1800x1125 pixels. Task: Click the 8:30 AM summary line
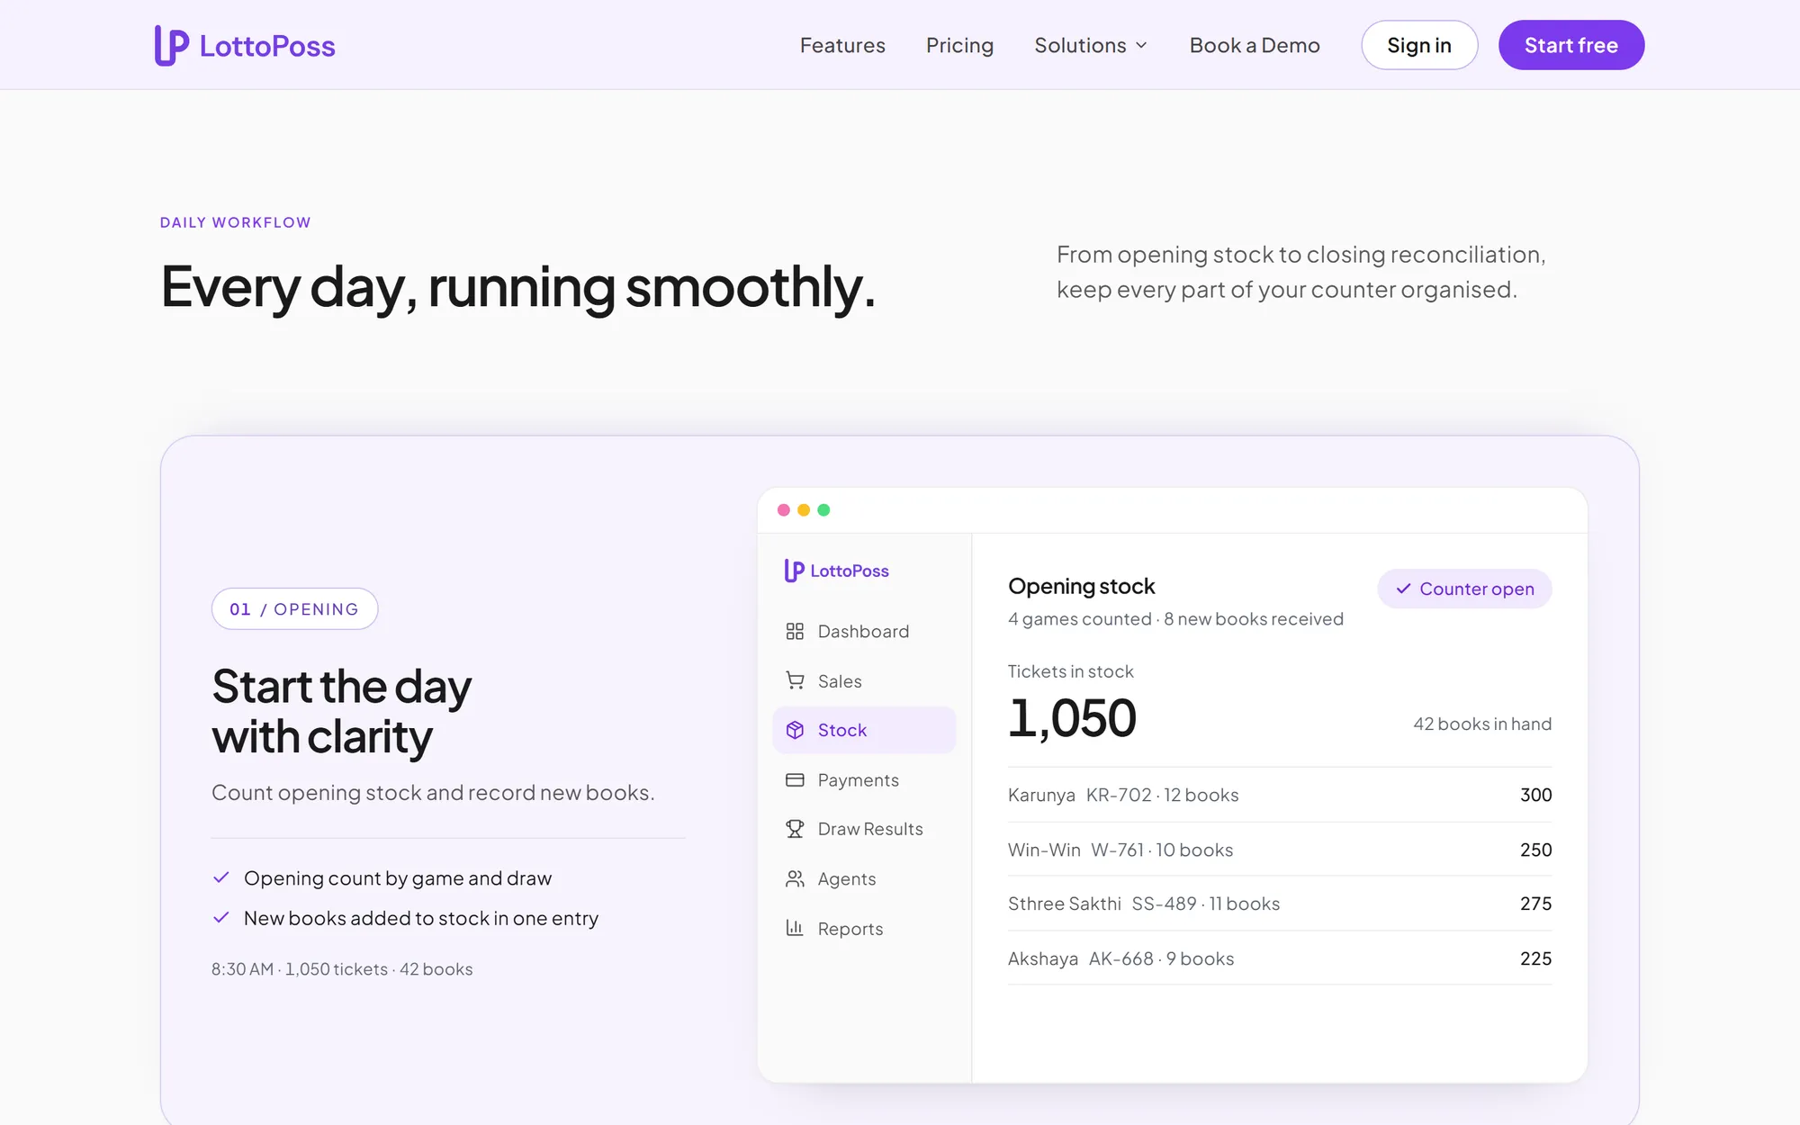342,969
